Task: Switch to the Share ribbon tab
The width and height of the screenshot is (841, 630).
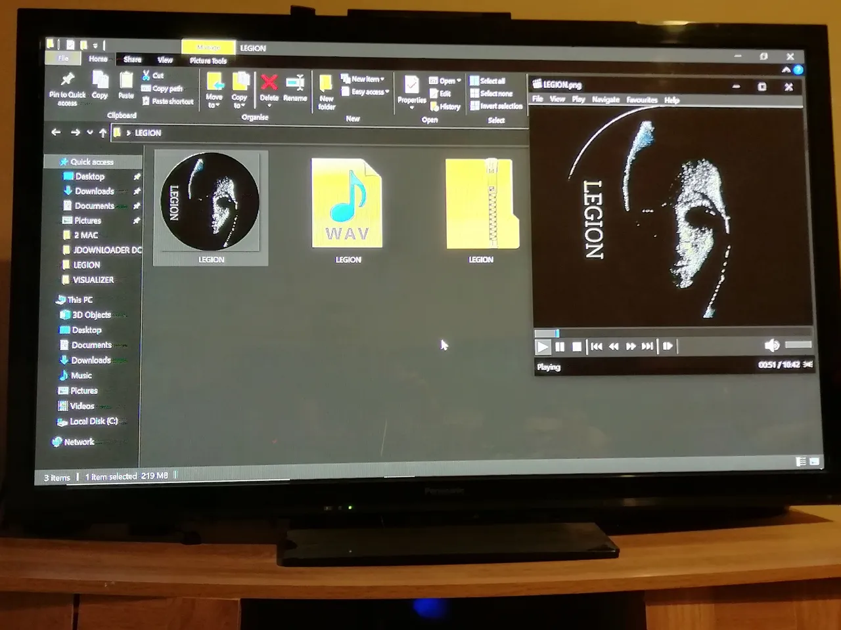Action: [x=133, y=59]
